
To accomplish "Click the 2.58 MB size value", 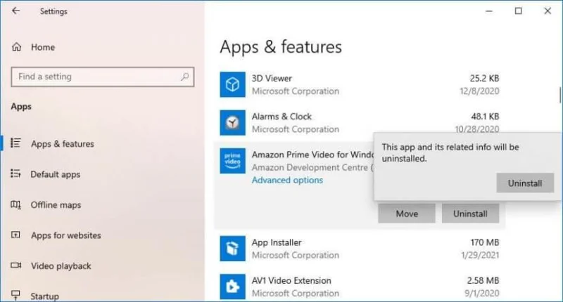I will (x=483, y=280).
